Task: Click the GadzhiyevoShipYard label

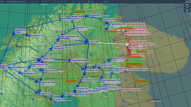Action: (136, 24)
